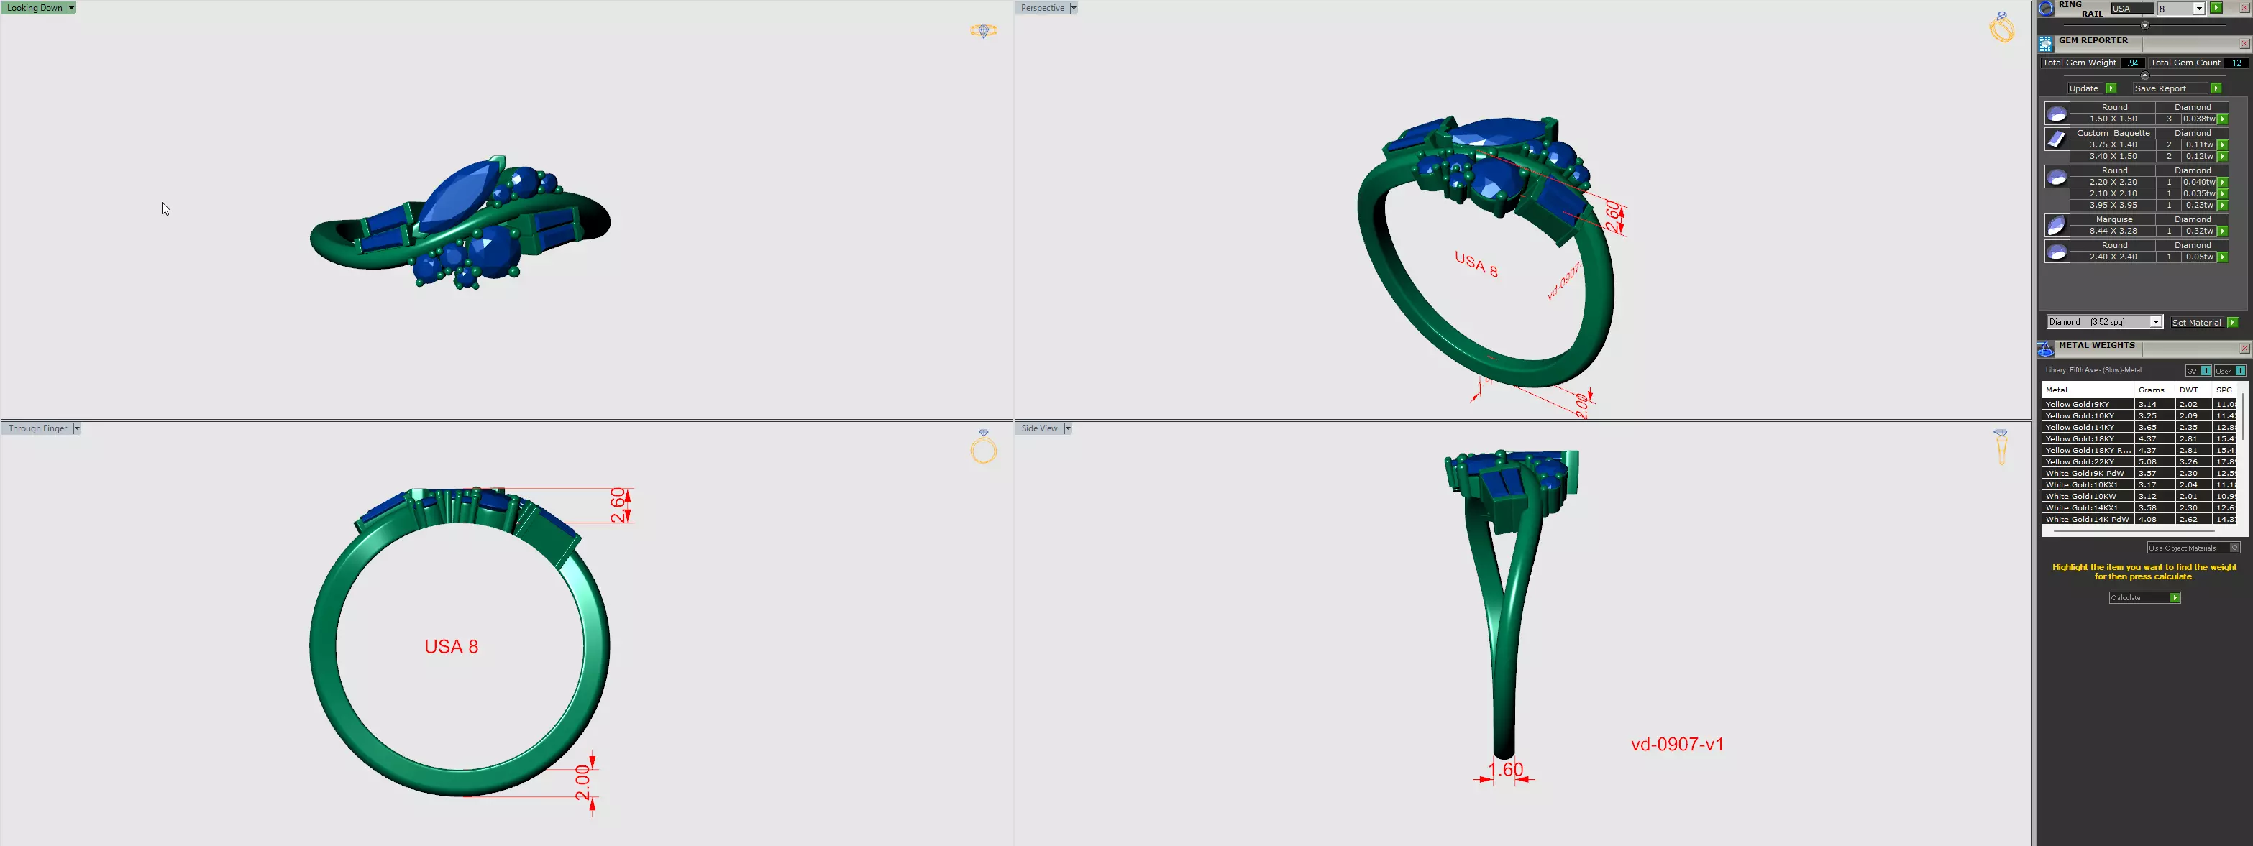Close the Metal Weights panel
This screenshot has height=846, width=2253.
click(x=2244, y=349)
